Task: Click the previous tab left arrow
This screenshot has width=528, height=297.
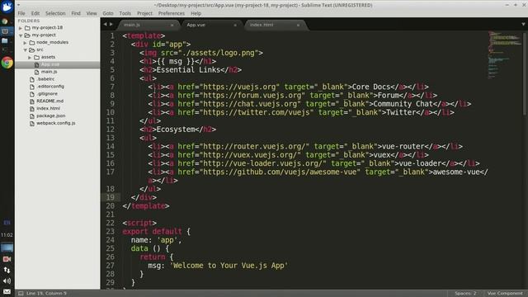Action: click(x=105, y=24)
